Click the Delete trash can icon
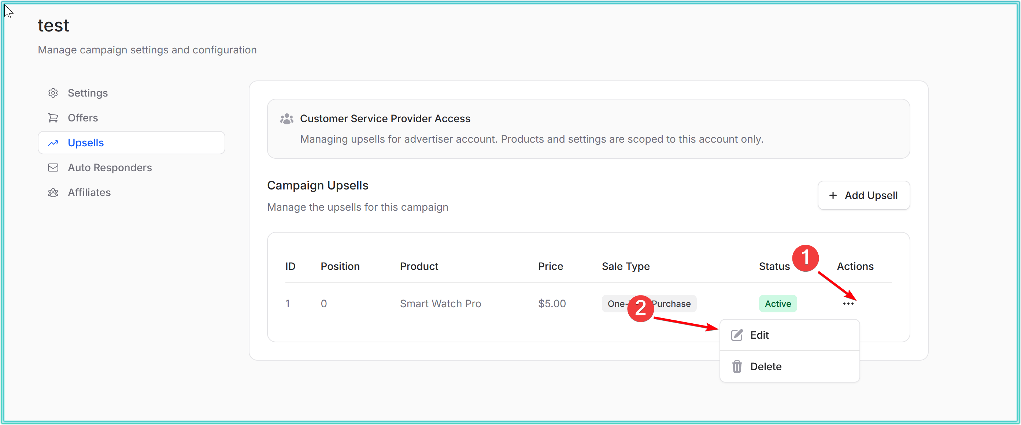 click(x=737, y=366)
